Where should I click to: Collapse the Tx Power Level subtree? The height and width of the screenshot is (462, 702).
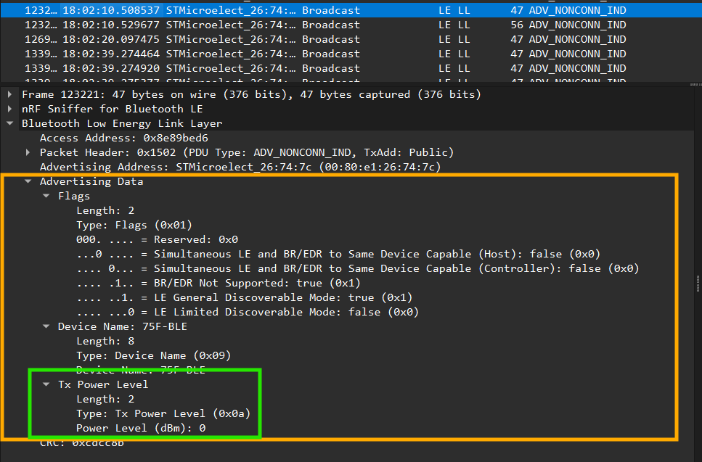[x=46, y=384]
